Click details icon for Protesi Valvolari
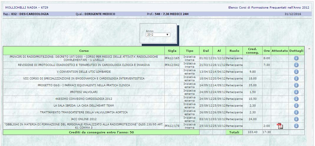315x146 pixels. click(296, 92)
